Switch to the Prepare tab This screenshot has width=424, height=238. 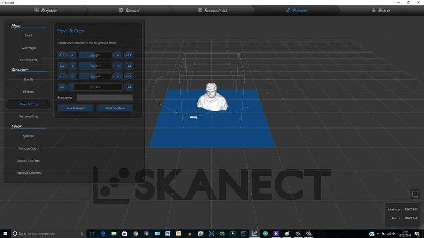[45, 10]
